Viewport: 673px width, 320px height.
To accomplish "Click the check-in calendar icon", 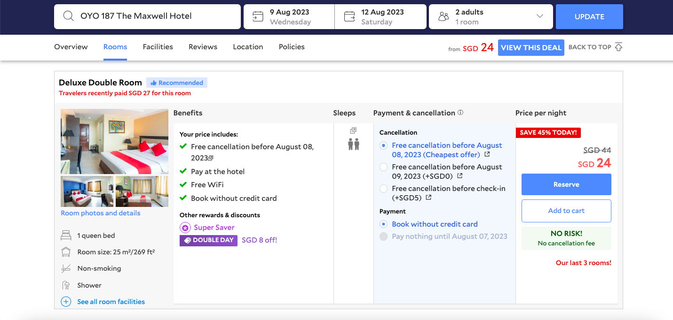I will pos(257,17).
